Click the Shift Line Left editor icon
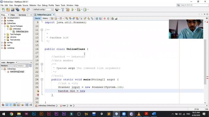 (97, 19)
